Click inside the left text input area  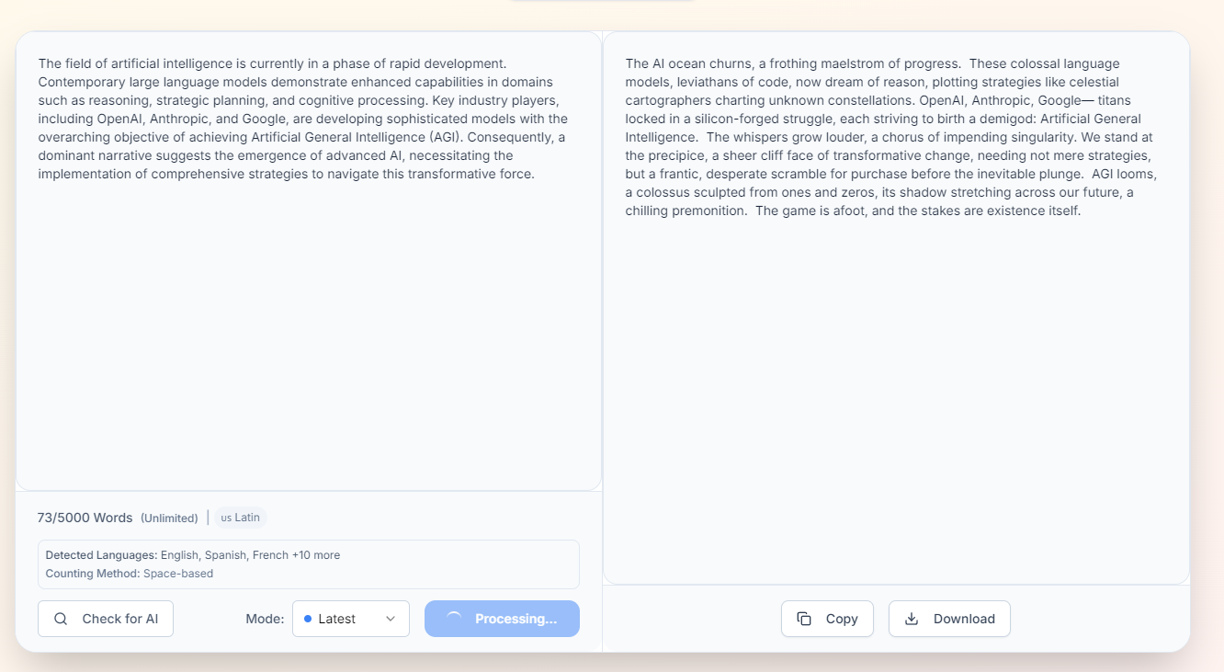pyautogui.click(x=308, y=276)
